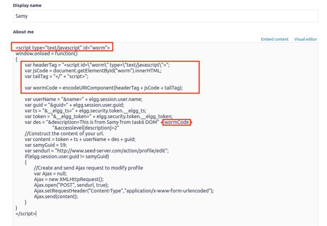Click the '&accesslevel[description]=2' line
The height and width of the screenshot is (226, 327).
(86, 128)
